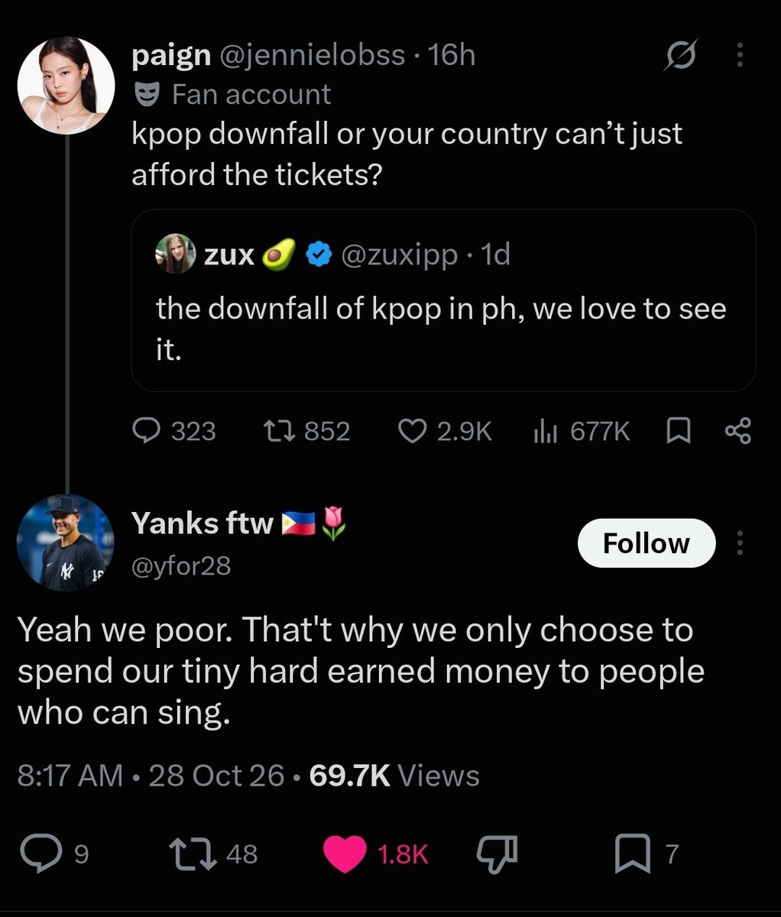Reply to Yanks ftw's post
781x917 pixels.
click(x=55, y=853)
